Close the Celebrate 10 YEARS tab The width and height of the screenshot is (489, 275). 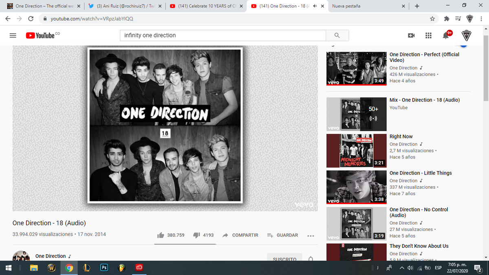tap(241, 6)
